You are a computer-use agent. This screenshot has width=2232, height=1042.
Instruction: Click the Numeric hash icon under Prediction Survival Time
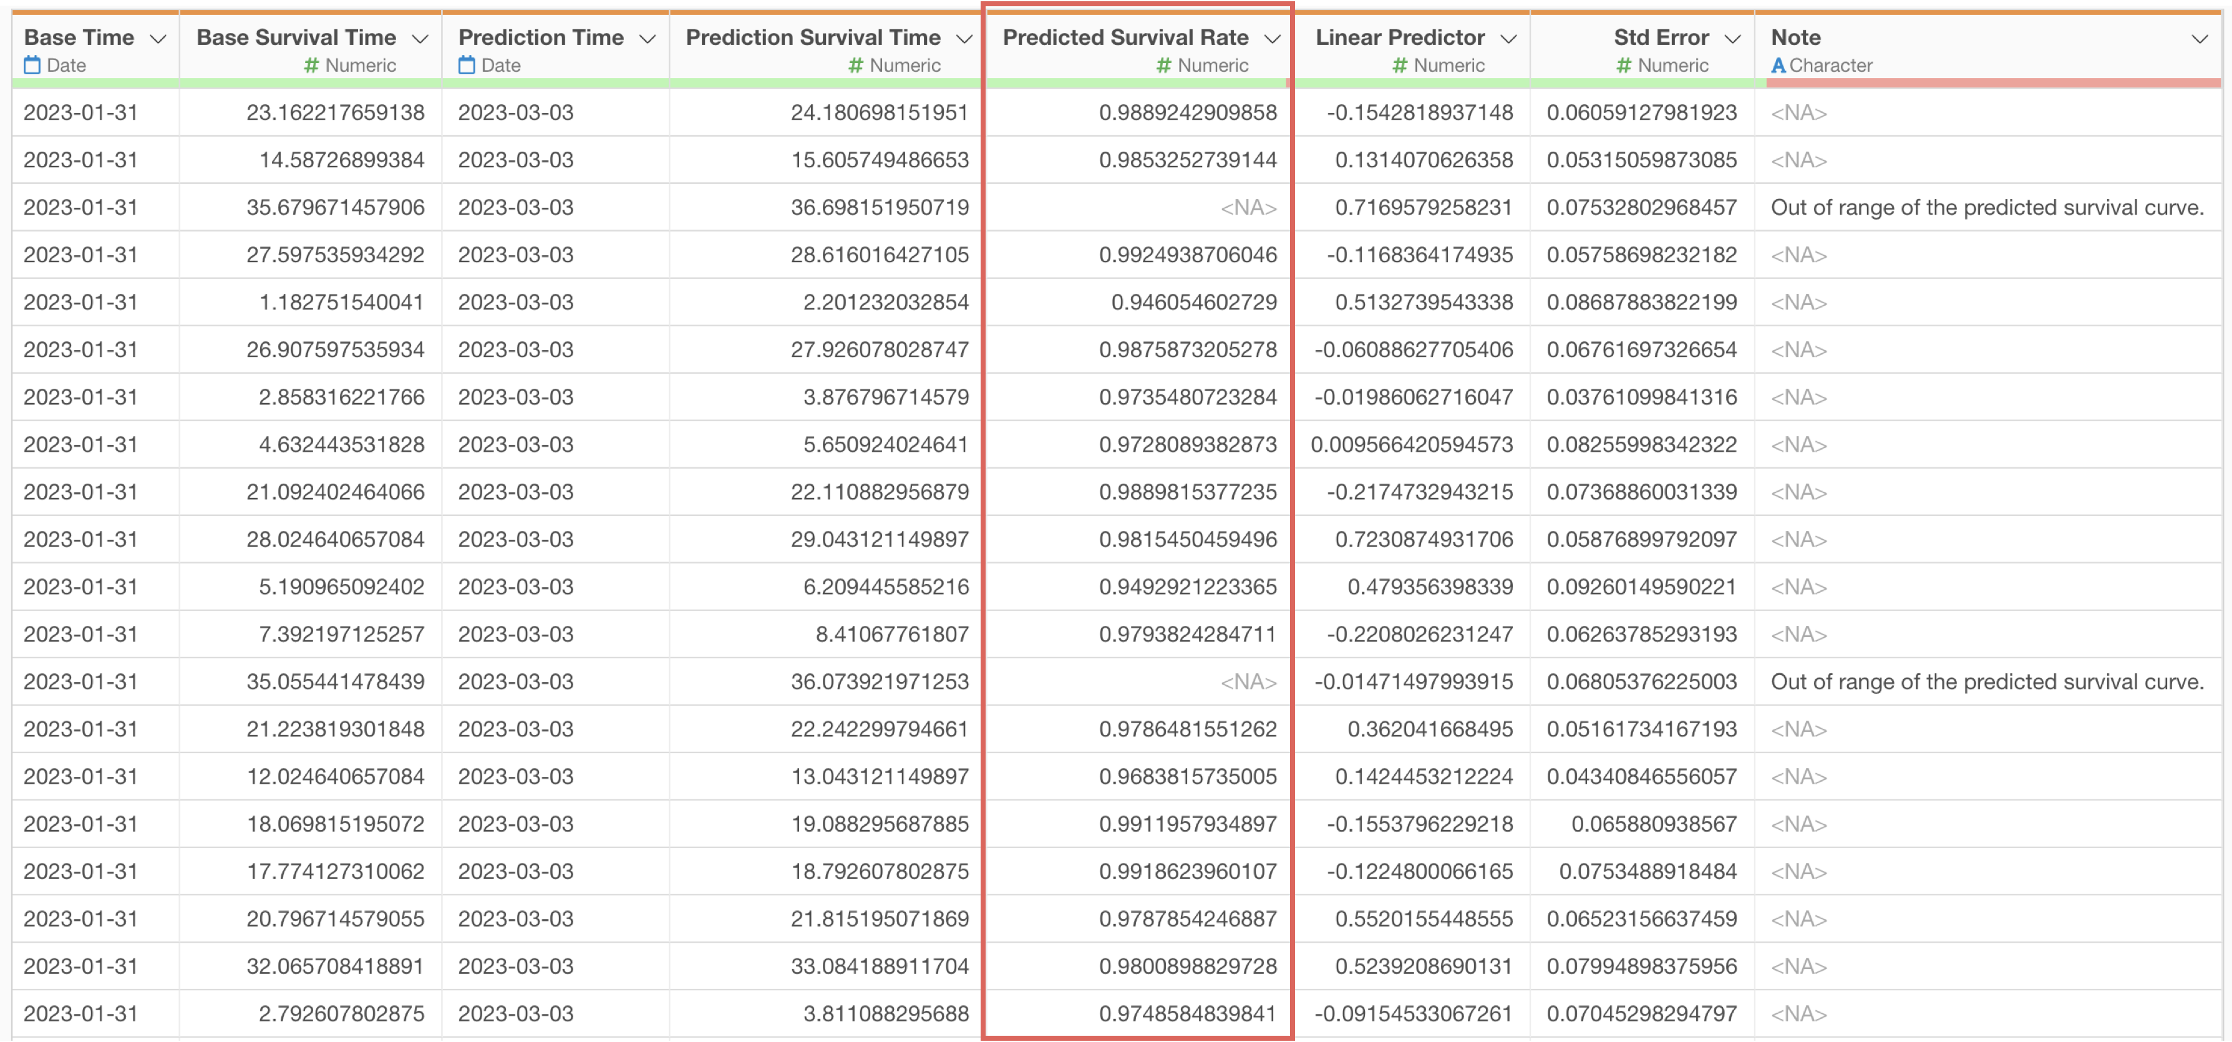click(x=856, y=65)
